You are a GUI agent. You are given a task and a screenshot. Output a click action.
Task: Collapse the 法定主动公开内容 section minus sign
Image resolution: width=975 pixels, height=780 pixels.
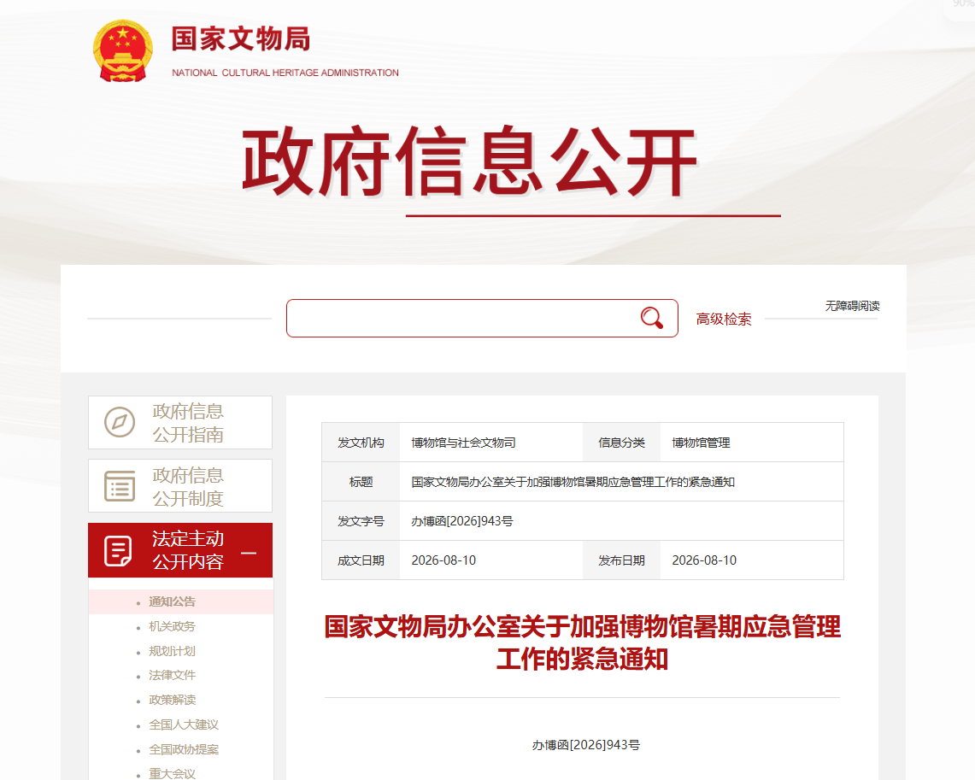tap(248, 553)
